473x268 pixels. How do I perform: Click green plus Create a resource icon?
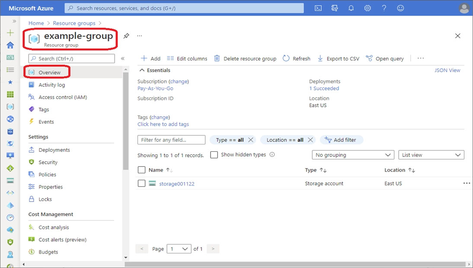10,32
